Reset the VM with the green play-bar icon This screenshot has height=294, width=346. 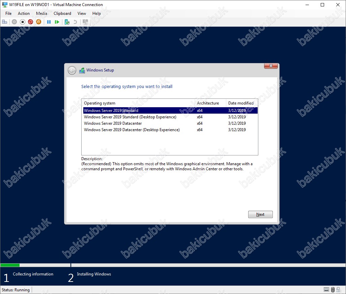pyautogui.click(x=57, y=22)
